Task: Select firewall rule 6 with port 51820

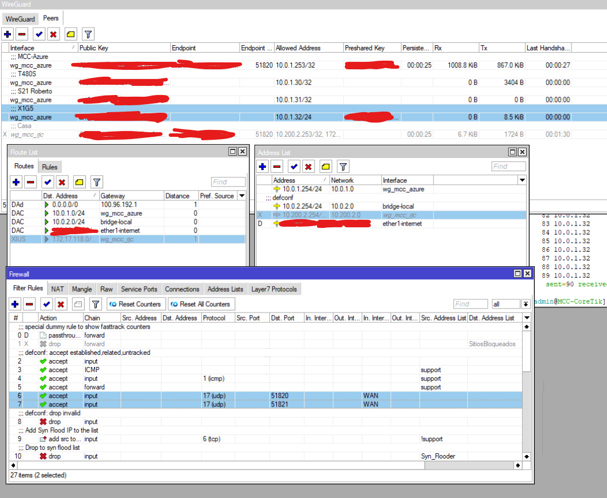Action: click(265, 396)
